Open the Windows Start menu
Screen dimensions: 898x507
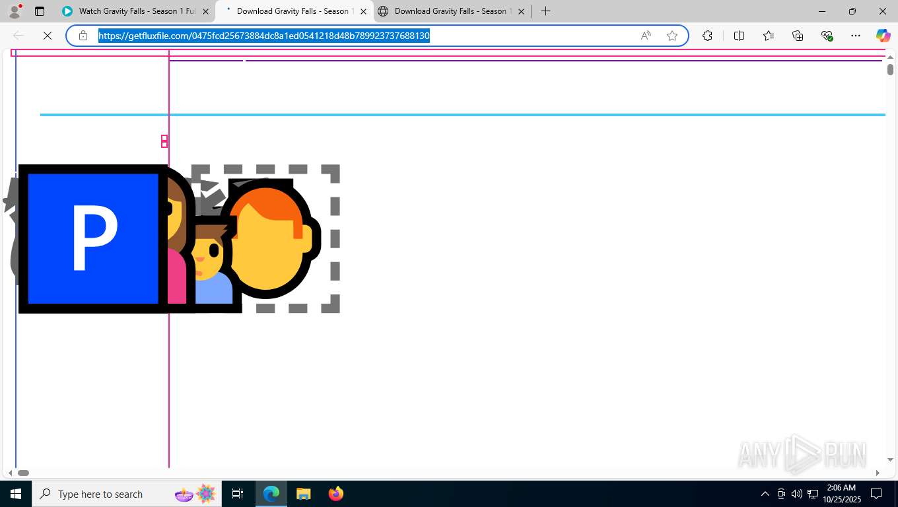click(x=15, y=494)
